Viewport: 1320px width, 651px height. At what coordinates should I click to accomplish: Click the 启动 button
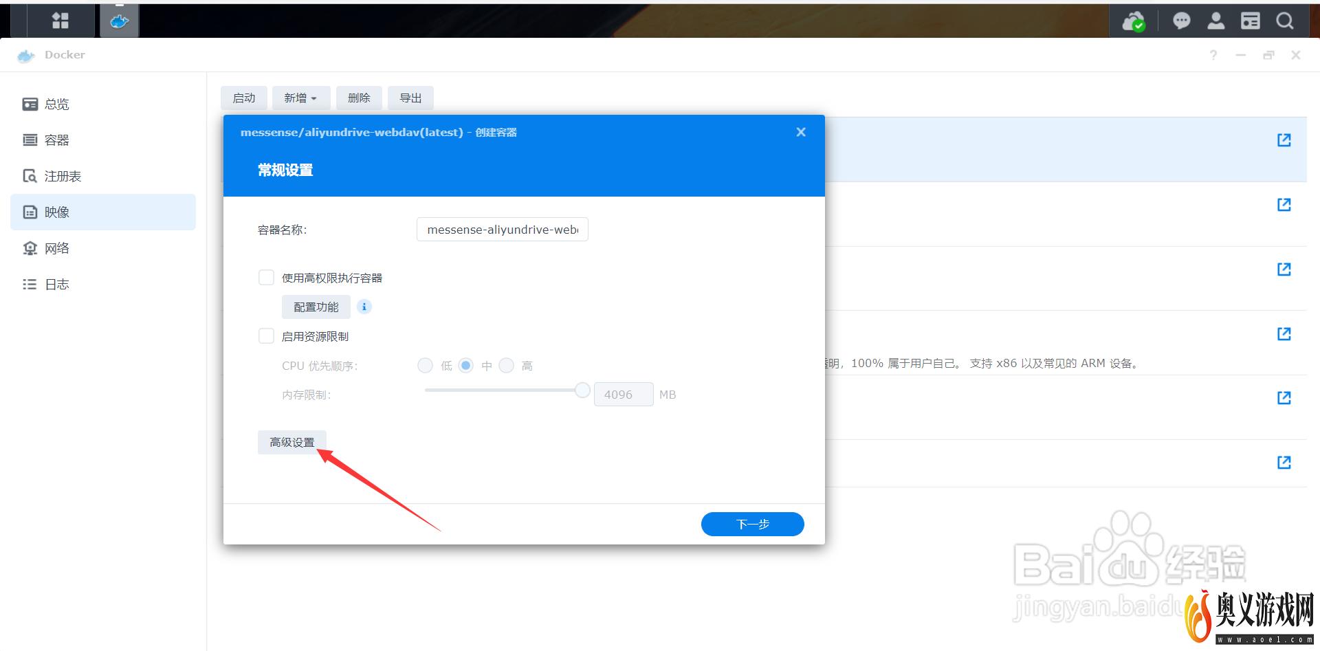tap(244, 98)
